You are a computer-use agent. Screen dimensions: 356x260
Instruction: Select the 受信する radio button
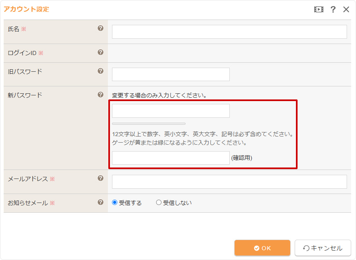(x=115, y=202)
